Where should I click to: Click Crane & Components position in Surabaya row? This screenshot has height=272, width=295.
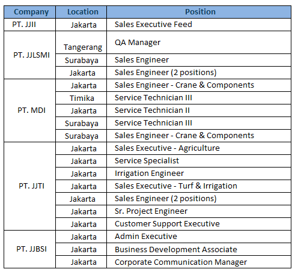(x=199, y=136)
